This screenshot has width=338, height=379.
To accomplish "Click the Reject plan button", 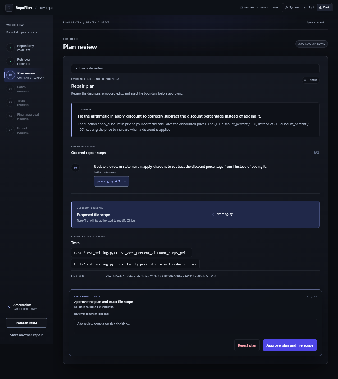I will [247, 345].
